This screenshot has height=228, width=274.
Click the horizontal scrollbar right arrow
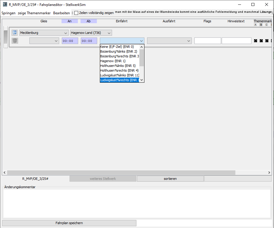click(269, 172)
